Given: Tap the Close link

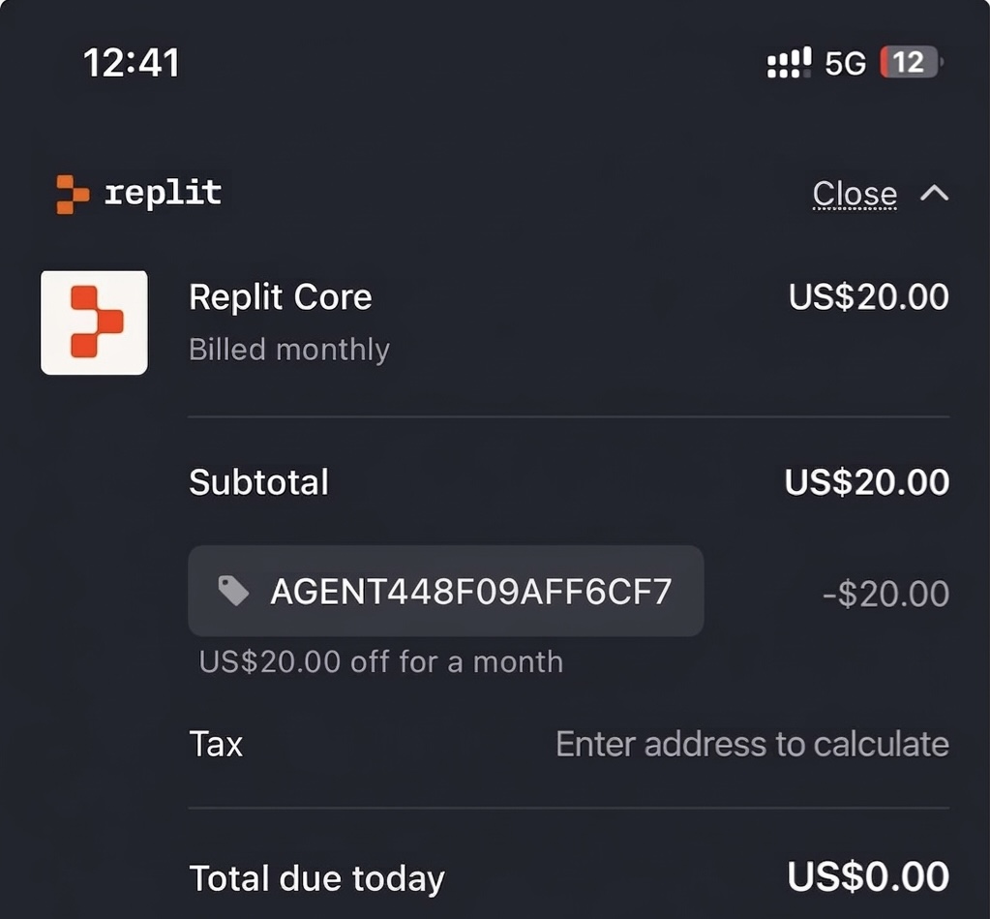Looking at the screenshot, I should pyautogui.click(x=855, y=195).
